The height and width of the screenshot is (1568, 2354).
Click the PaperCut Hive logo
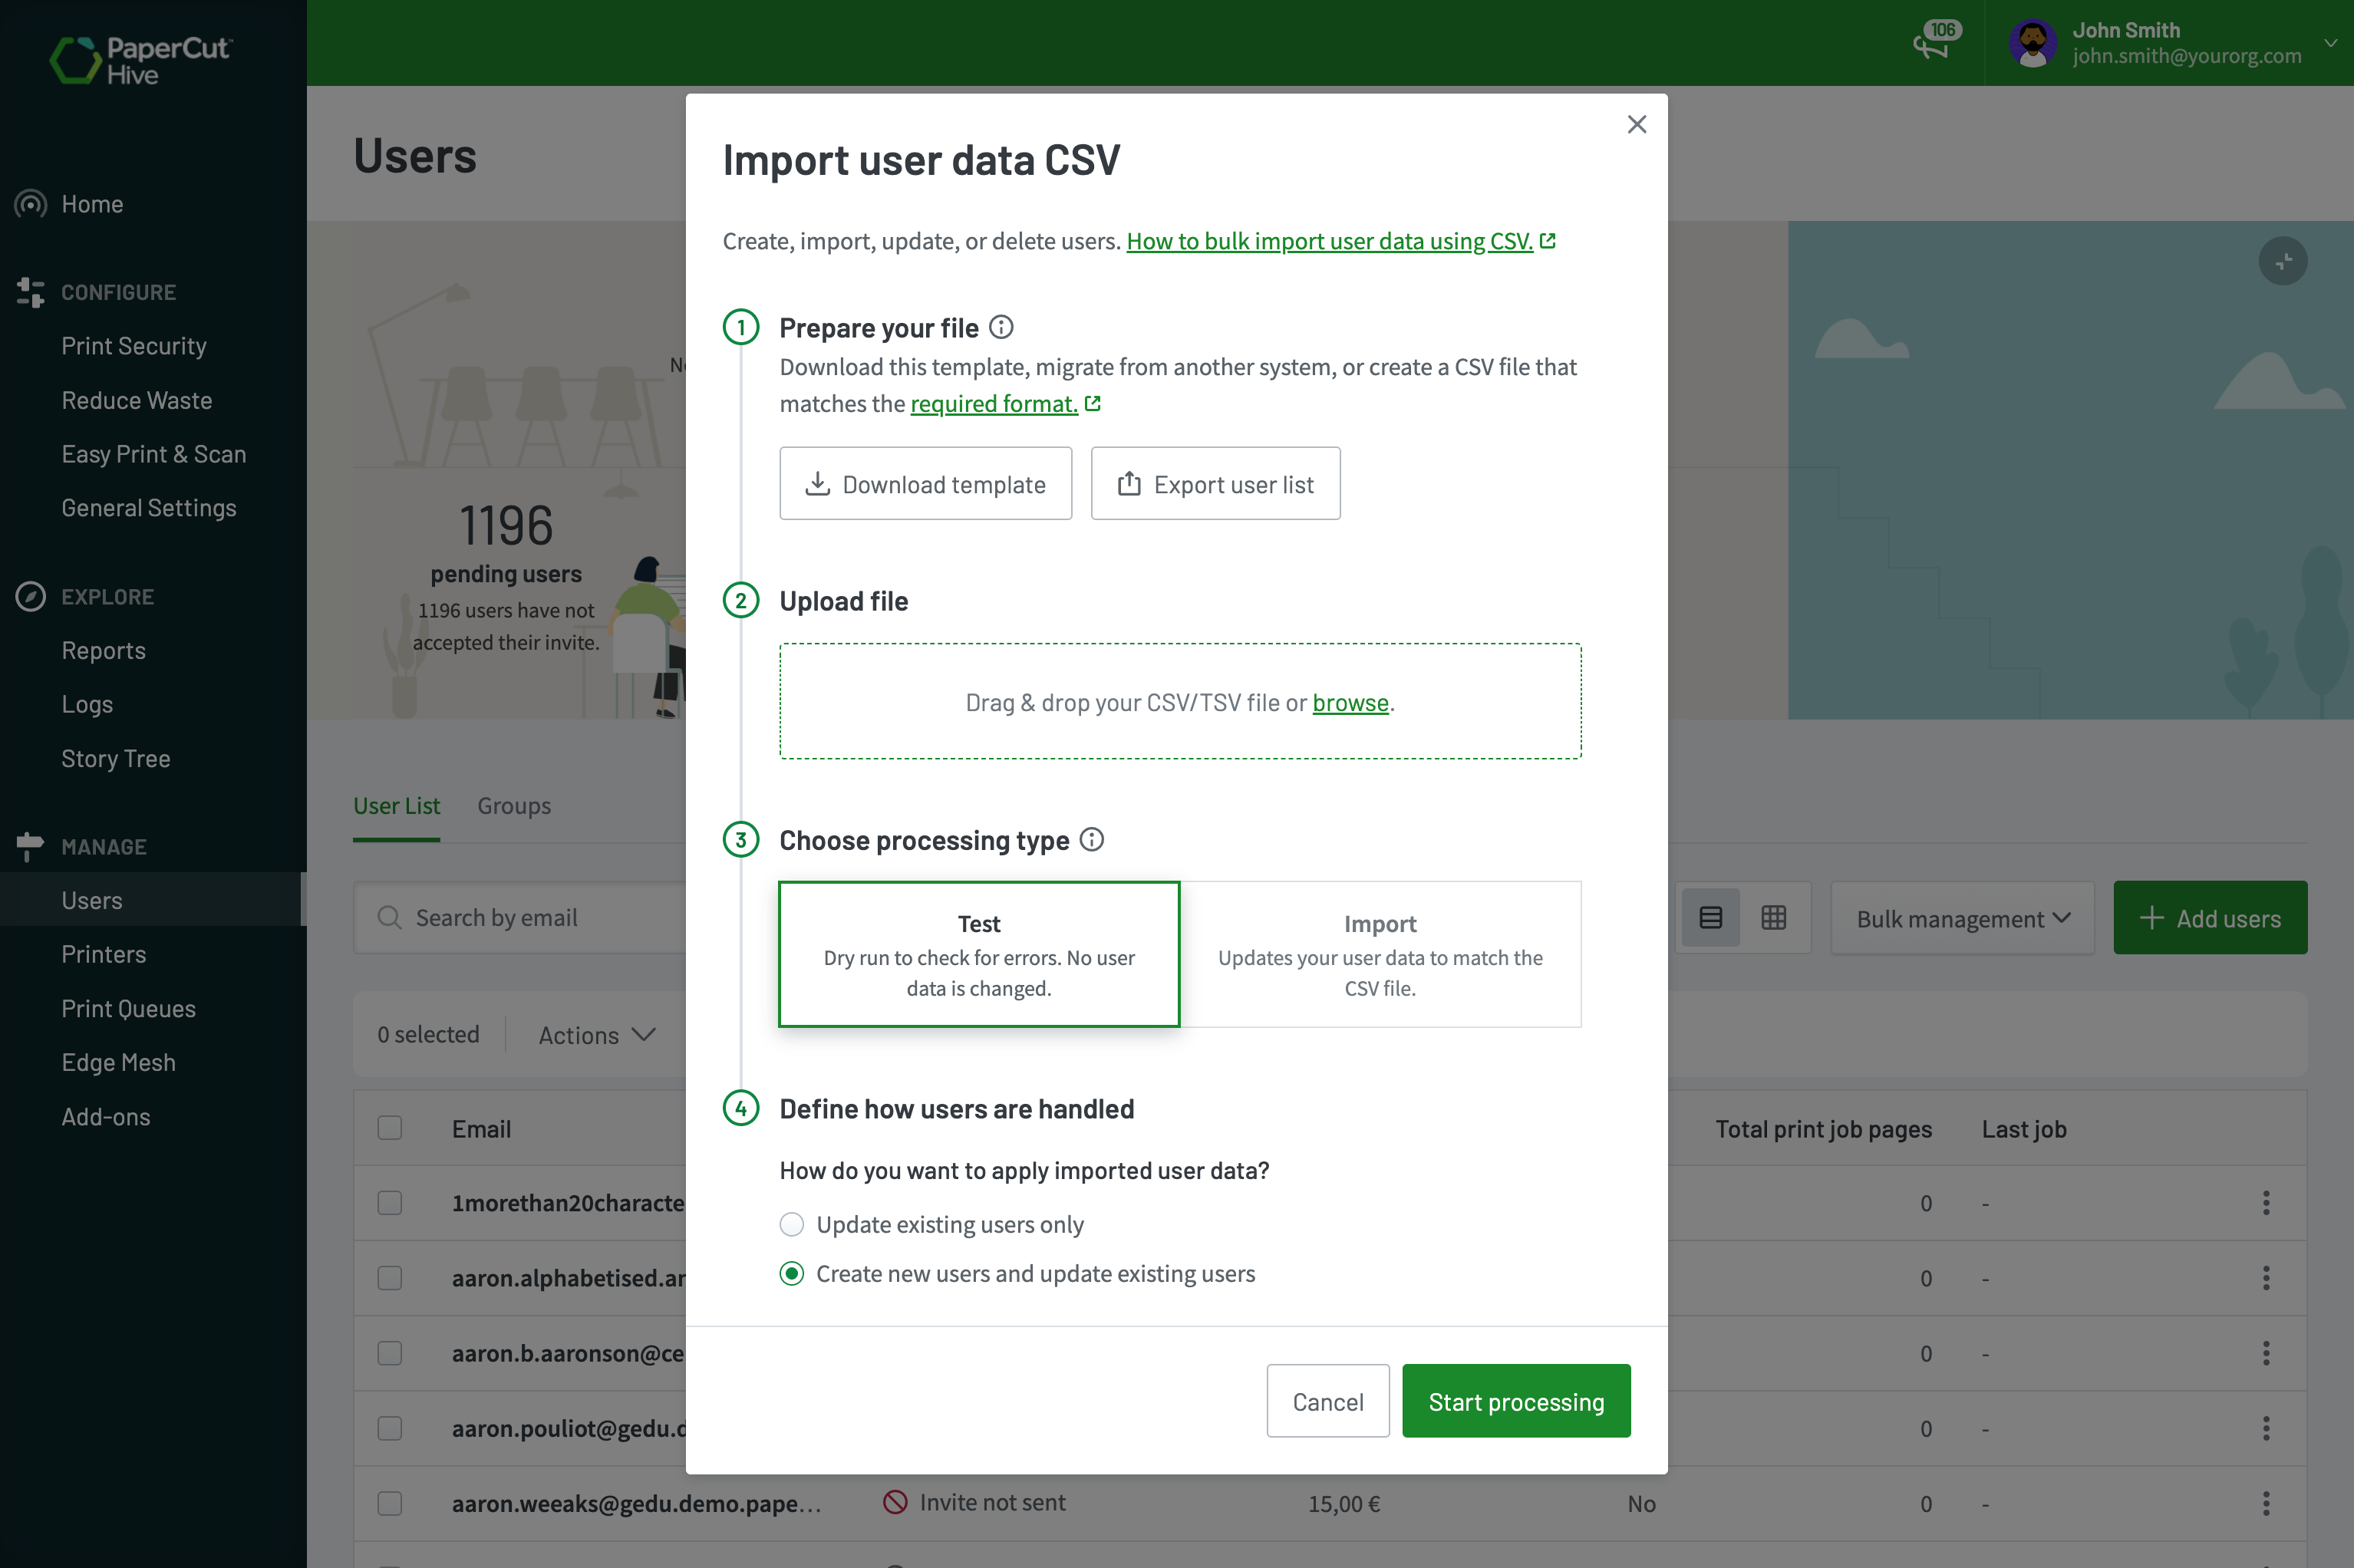[140, 60]
